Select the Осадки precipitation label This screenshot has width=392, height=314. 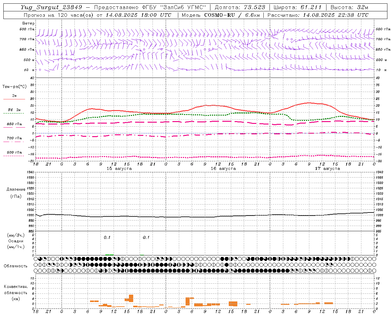click(x=16, y=241)
